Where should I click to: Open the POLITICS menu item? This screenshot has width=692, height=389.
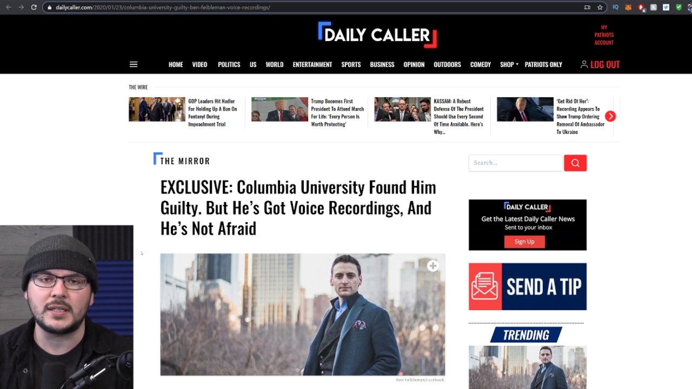229,64
